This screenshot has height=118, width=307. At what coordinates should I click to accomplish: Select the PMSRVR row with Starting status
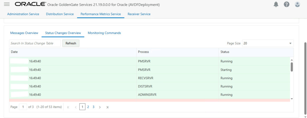(x=150, y=70)
